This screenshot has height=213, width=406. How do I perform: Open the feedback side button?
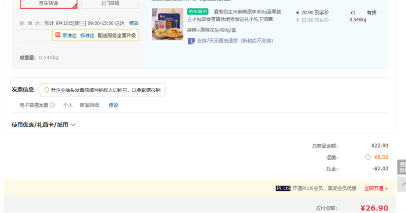401,167
